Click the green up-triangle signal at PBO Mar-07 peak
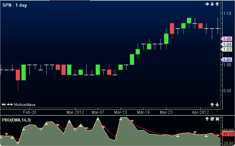 pos(98,119)
